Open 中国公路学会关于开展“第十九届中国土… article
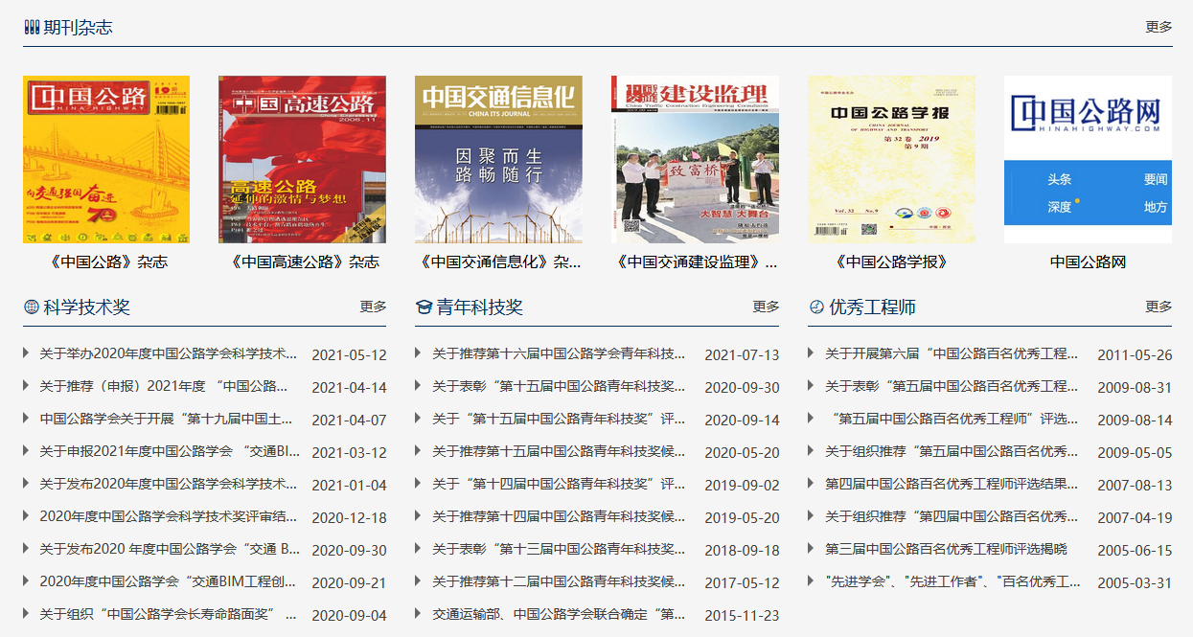This screenshot has height=637, width=1193. (166, 419)
